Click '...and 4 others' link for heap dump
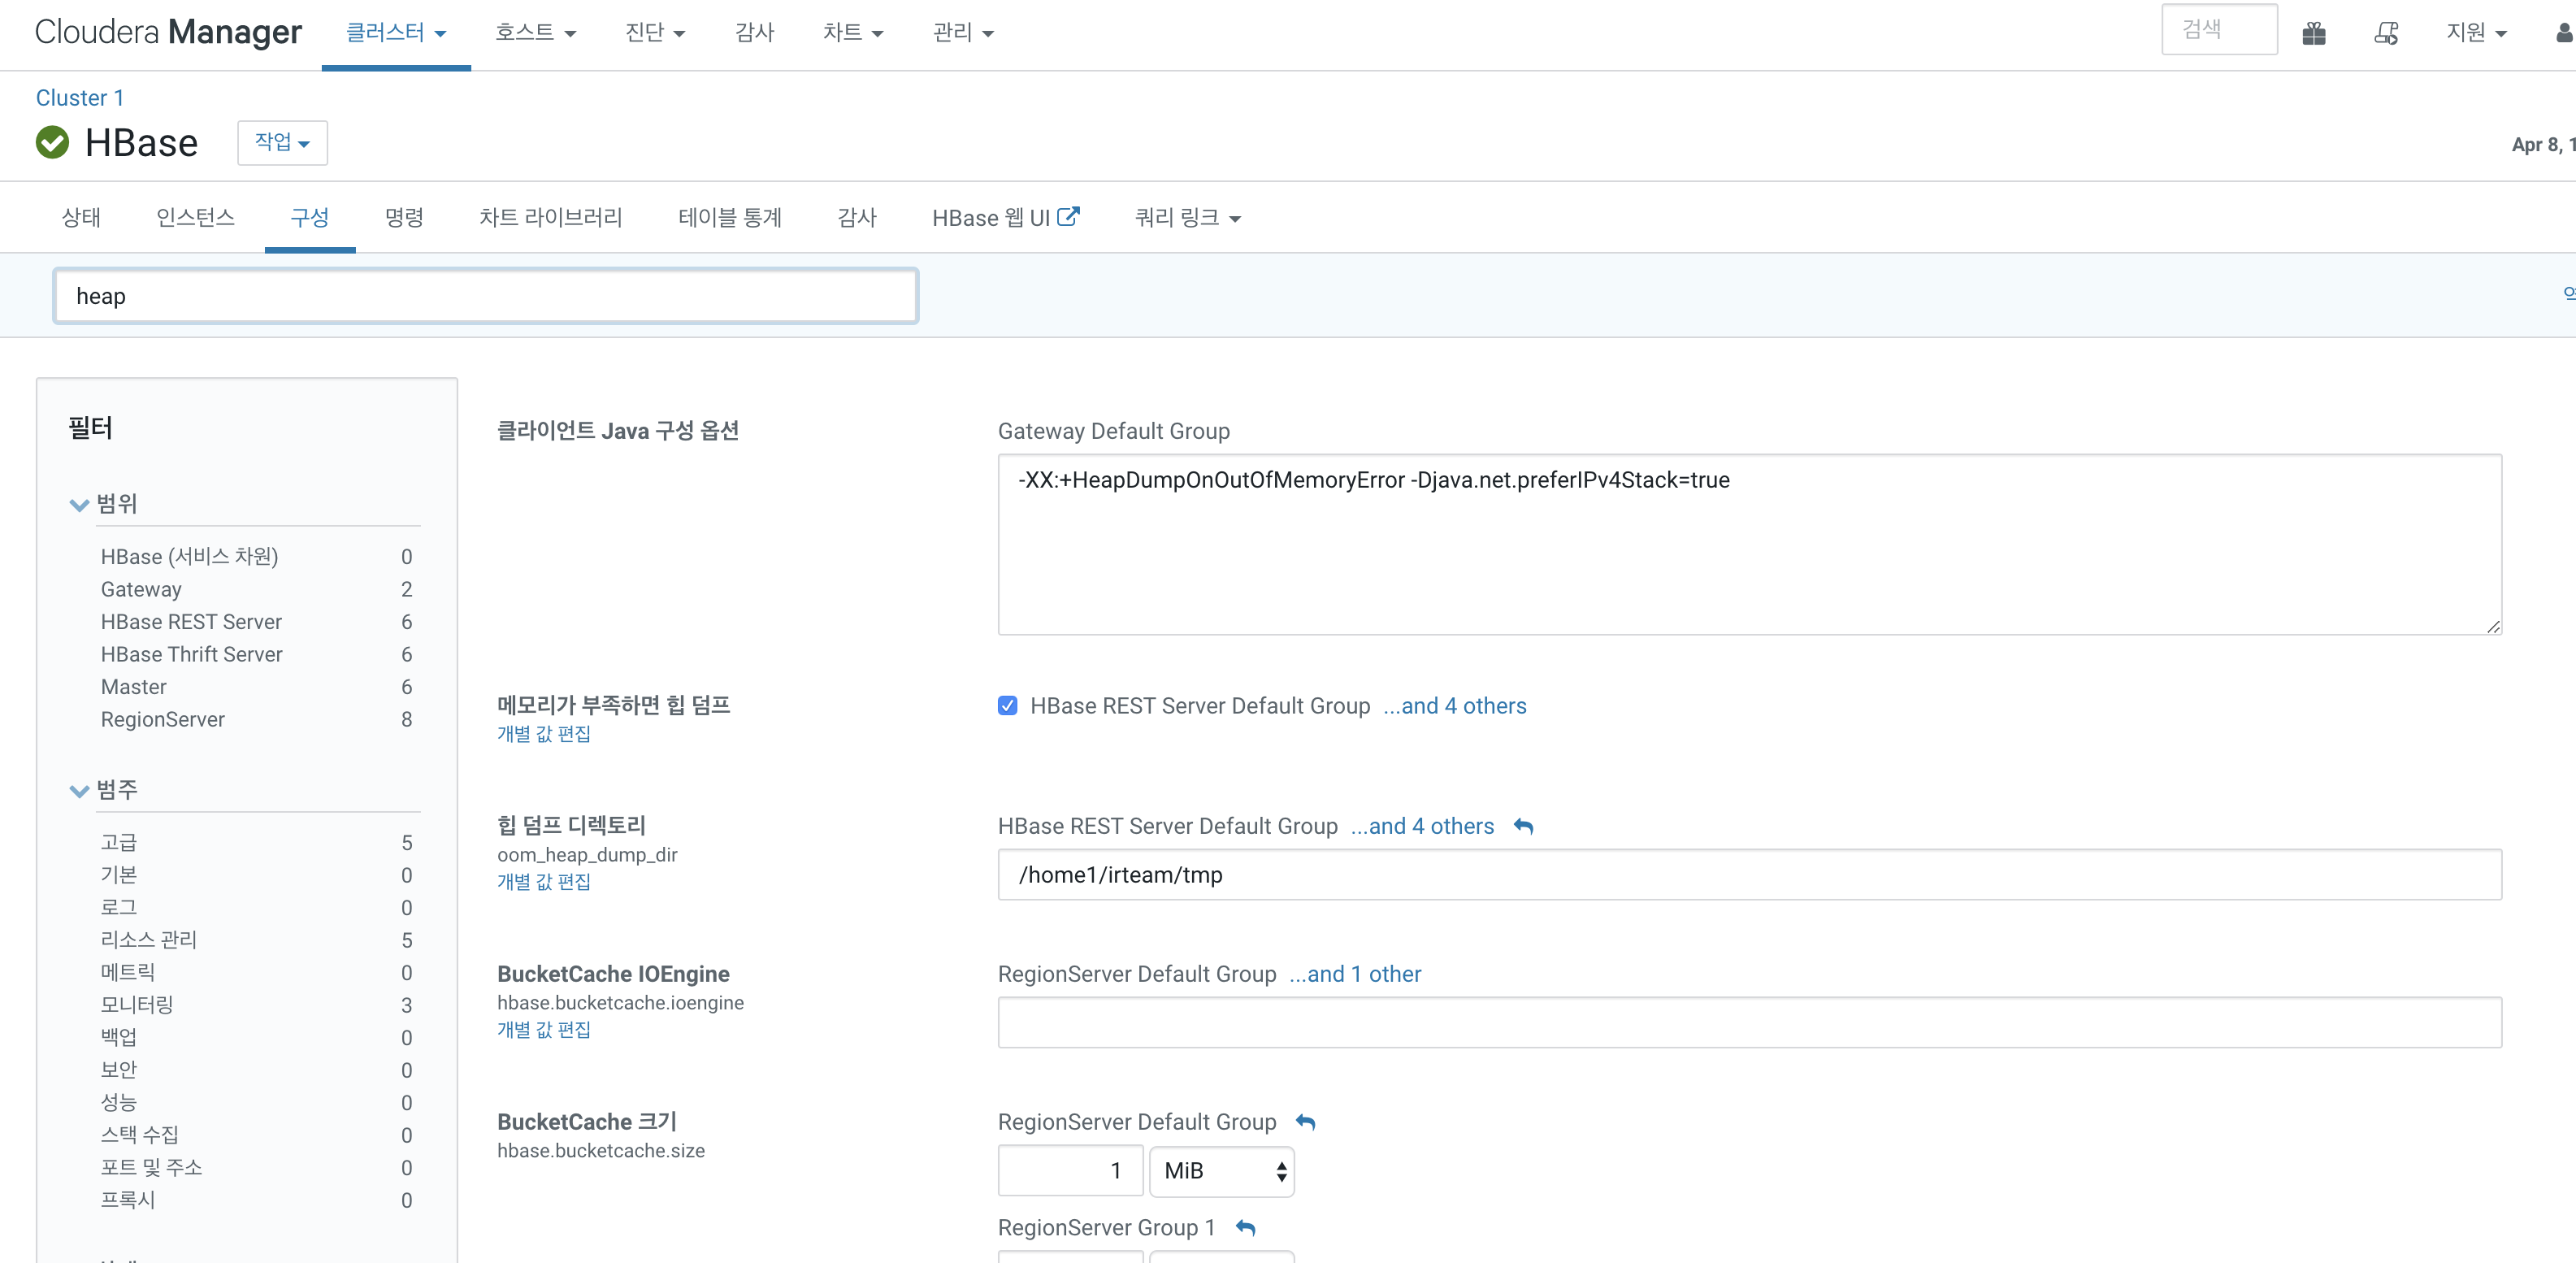2576x1263 pixels. (1454, 706)
